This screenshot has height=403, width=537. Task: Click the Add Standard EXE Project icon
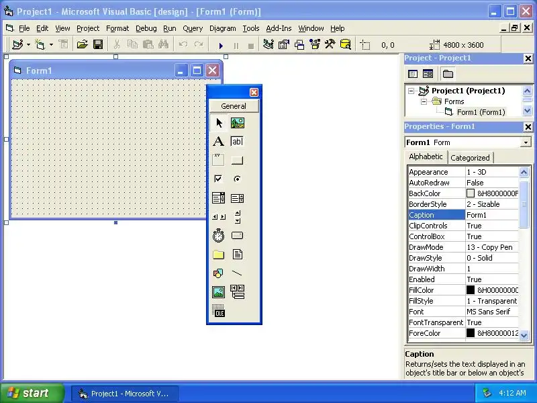tap(17, 44)
